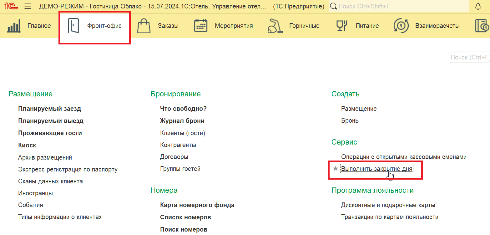Open Типы информации о клиентах
Viewport: 490px width, 235px height.
(x=60, y=217)
